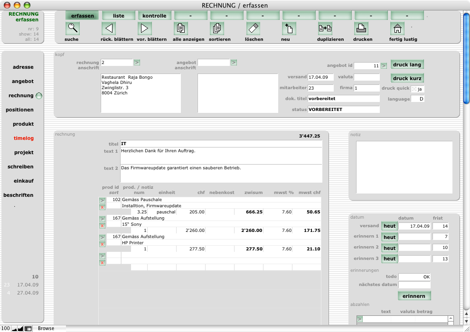
Task: Click round indicator next to rechnung
Action: (x=39, y=96)
